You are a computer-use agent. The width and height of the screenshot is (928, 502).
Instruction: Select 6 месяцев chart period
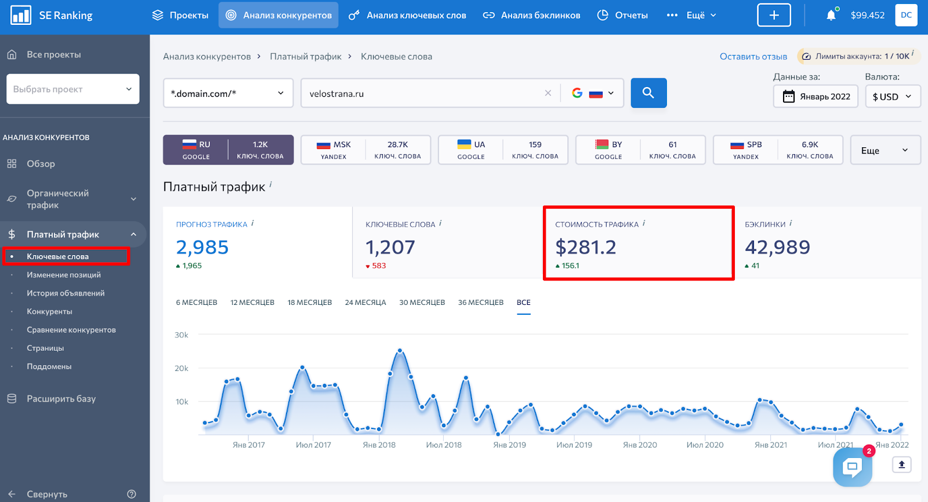pos(197,303)
